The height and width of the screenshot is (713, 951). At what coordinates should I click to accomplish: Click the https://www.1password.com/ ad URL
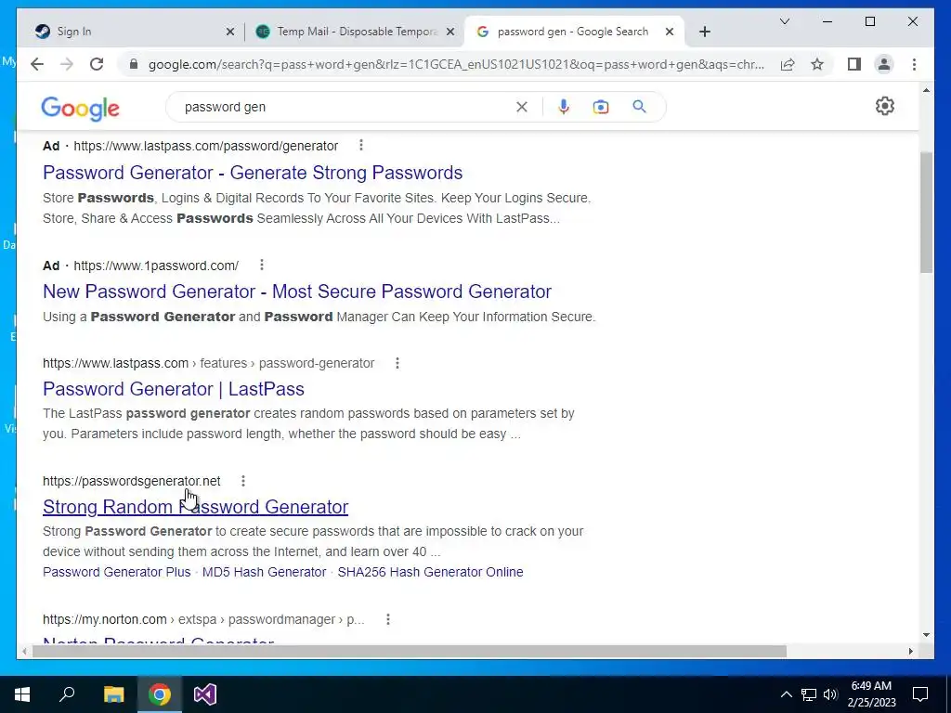[156, 266]
